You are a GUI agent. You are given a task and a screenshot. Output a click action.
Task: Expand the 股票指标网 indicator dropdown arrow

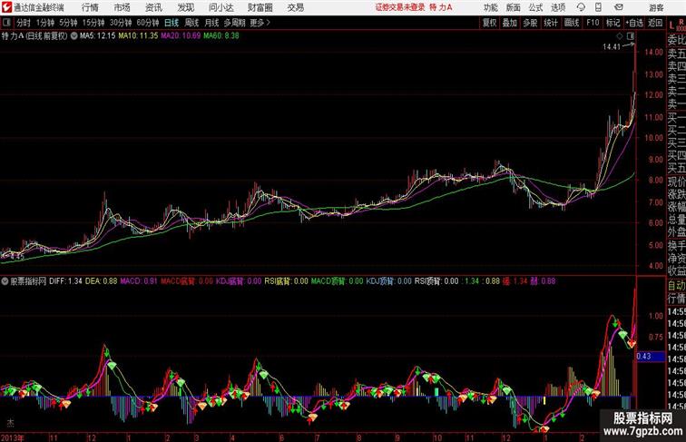click(5, 281)
